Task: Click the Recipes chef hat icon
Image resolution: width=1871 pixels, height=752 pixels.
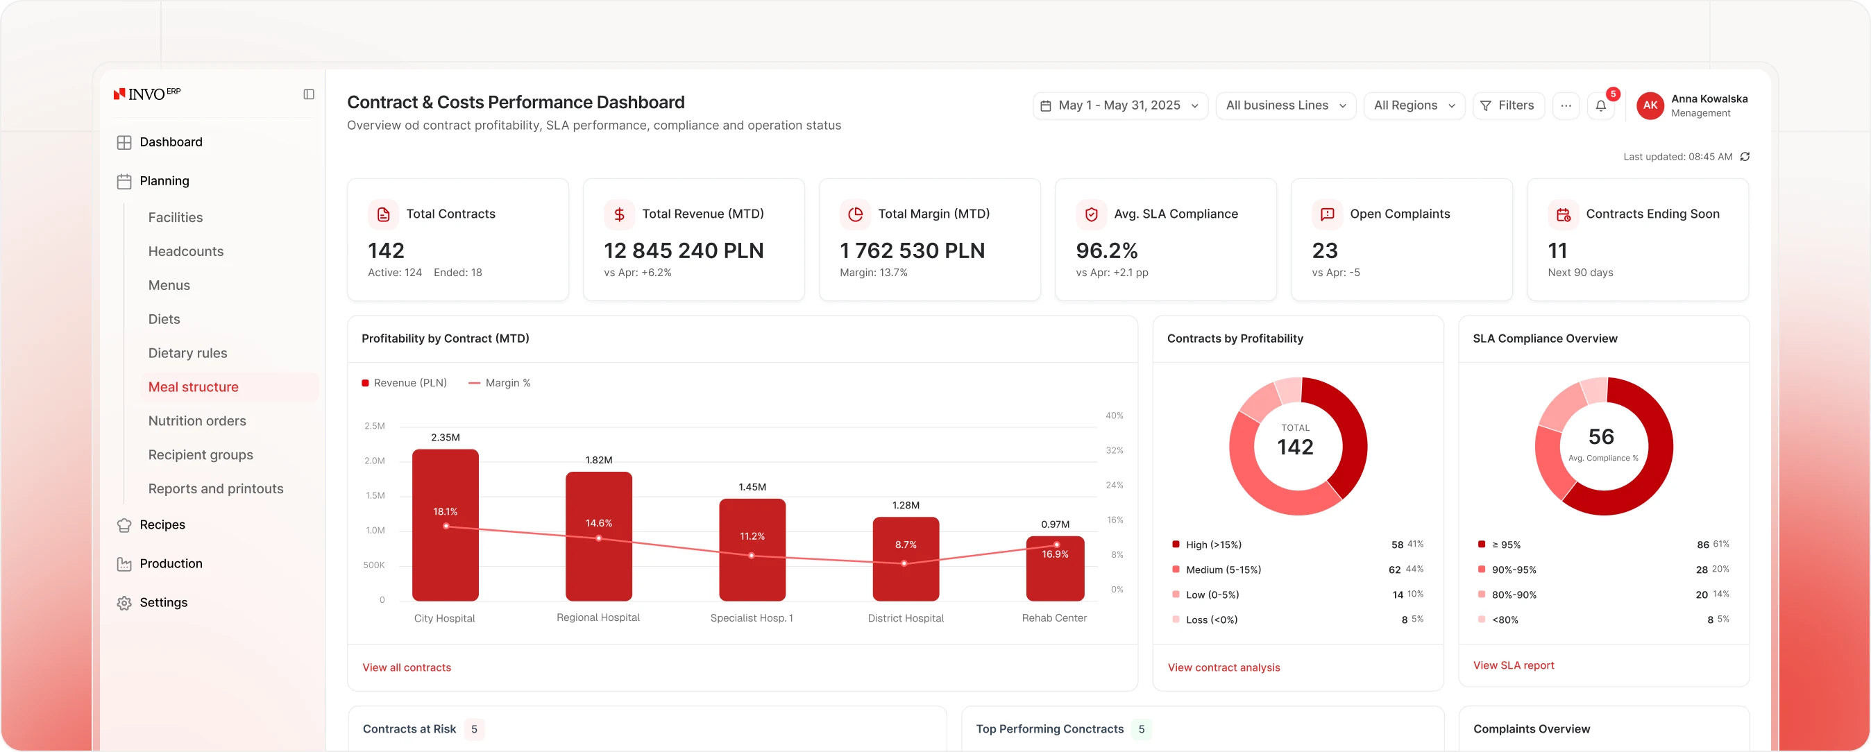Action: click(x=124, y=526)
